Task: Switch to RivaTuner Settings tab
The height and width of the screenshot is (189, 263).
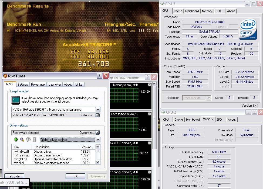Action: (x=23, y=85)
